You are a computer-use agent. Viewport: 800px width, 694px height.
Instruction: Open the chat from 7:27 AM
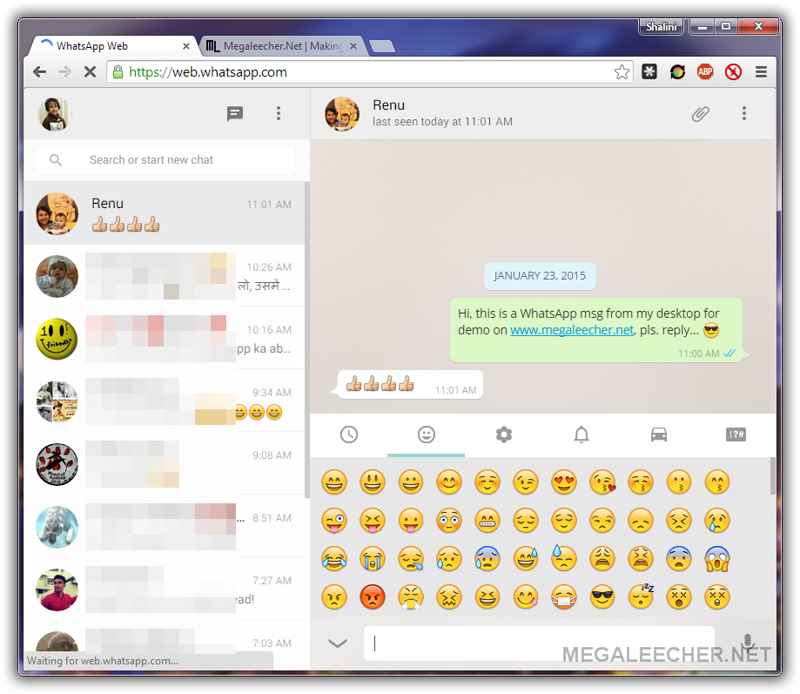(165, 590)
